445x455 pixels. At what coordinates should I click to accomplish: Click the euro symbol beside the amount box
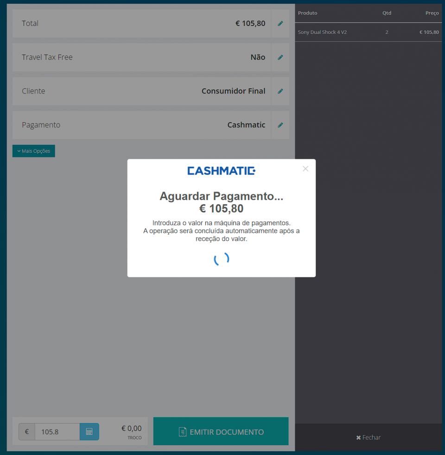click(x=26, y=431)
